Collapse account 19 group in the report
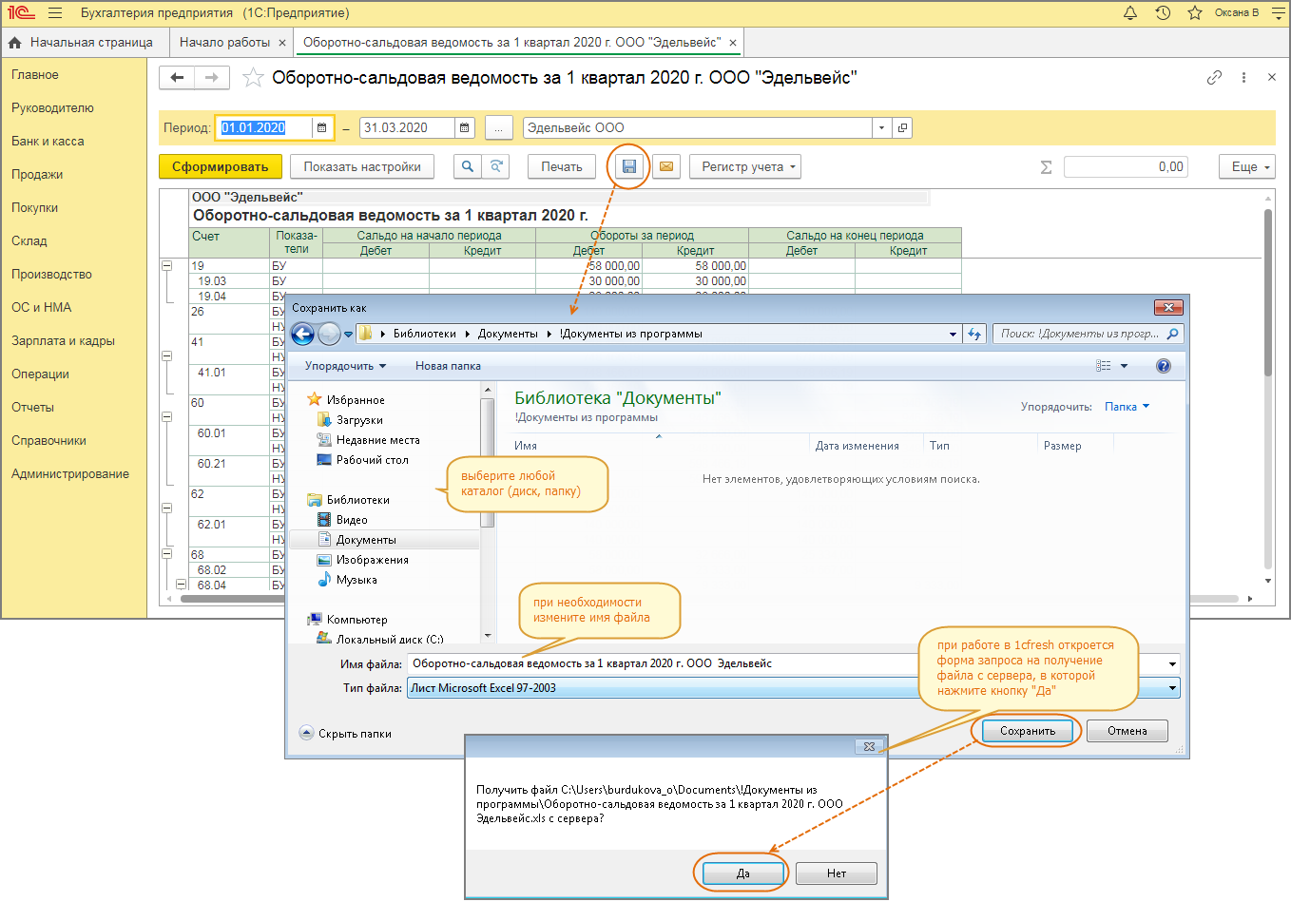Screen dimensions: 1291x902 (167, 266)
